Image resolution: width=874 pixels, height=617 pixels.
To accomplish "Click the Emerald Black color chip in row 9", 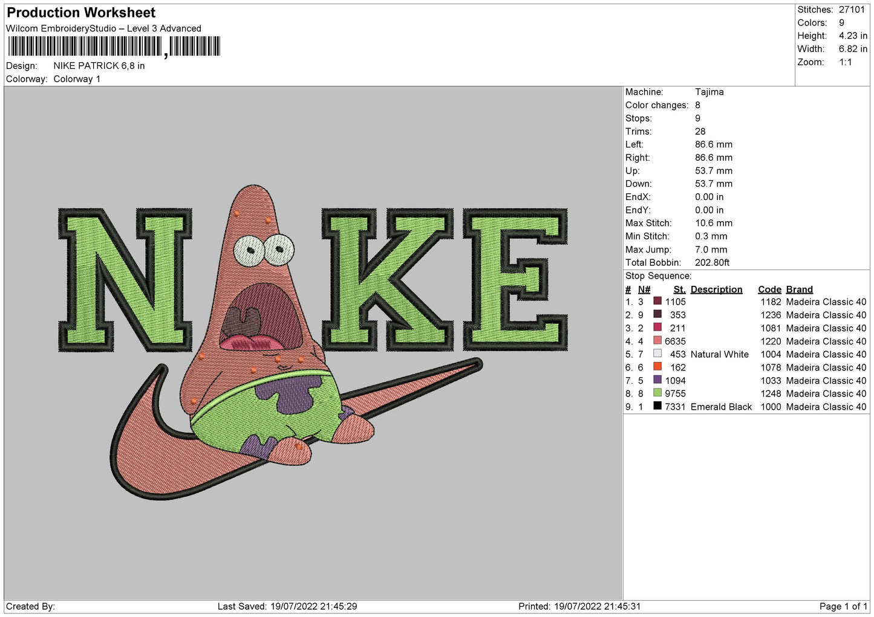I will (x=657, y=407).
